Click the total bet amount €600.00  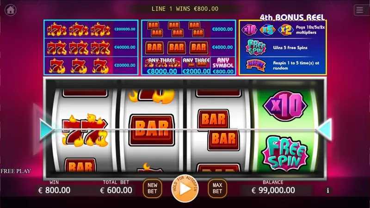[116, 190]
